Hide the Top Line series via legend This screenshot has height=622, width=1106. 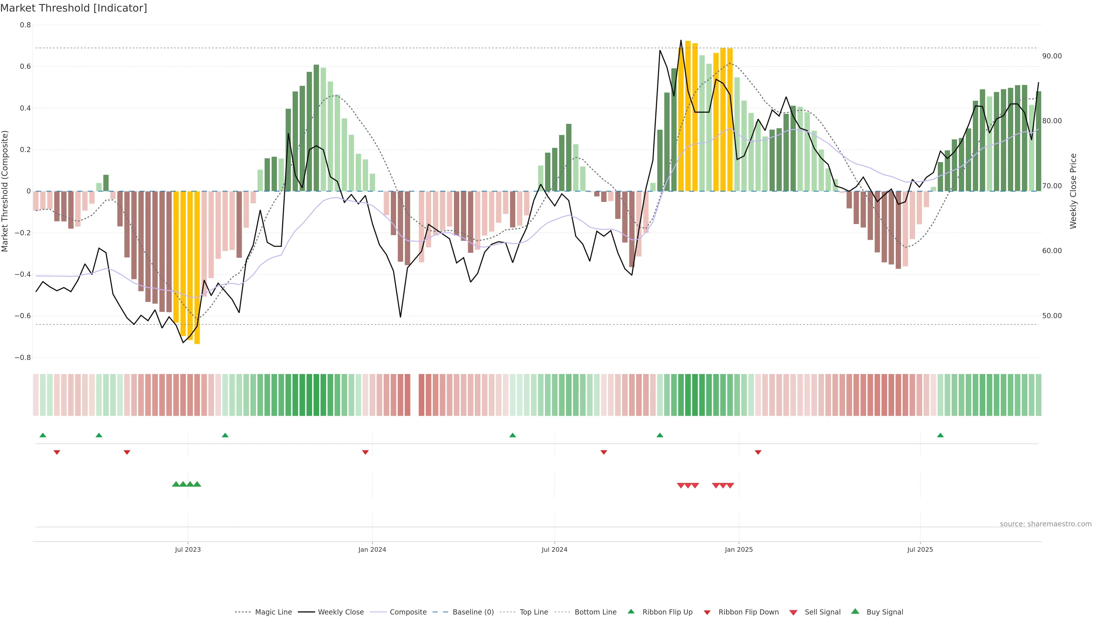534,612
